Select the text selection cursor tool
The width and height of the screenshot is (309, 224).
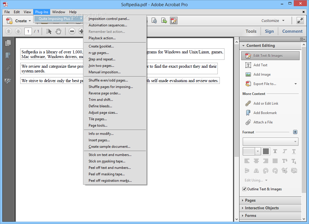tap(49, 31)
